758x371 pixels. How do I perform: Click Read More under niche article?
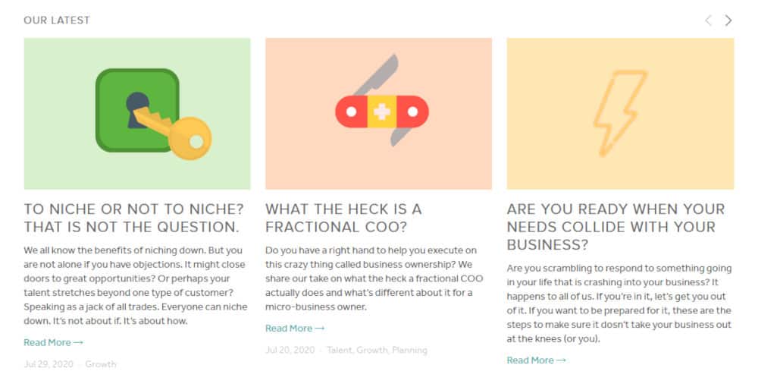[x=53, y=342]
